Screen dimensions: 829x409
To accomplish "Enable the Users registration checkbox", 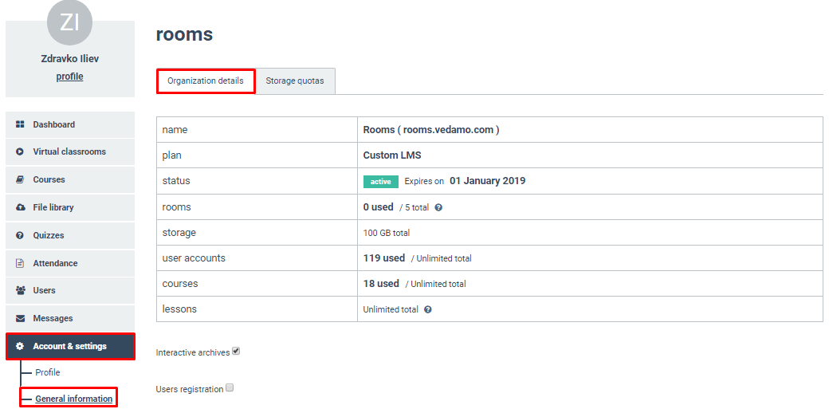I will (230, 387).
